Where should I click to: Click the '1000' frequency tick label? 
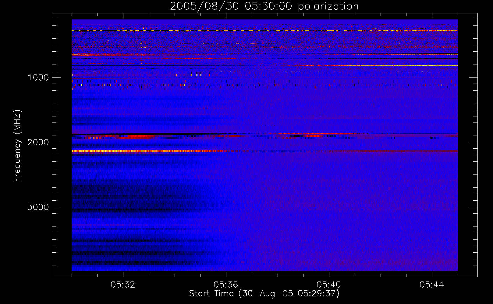coord(38,78)
